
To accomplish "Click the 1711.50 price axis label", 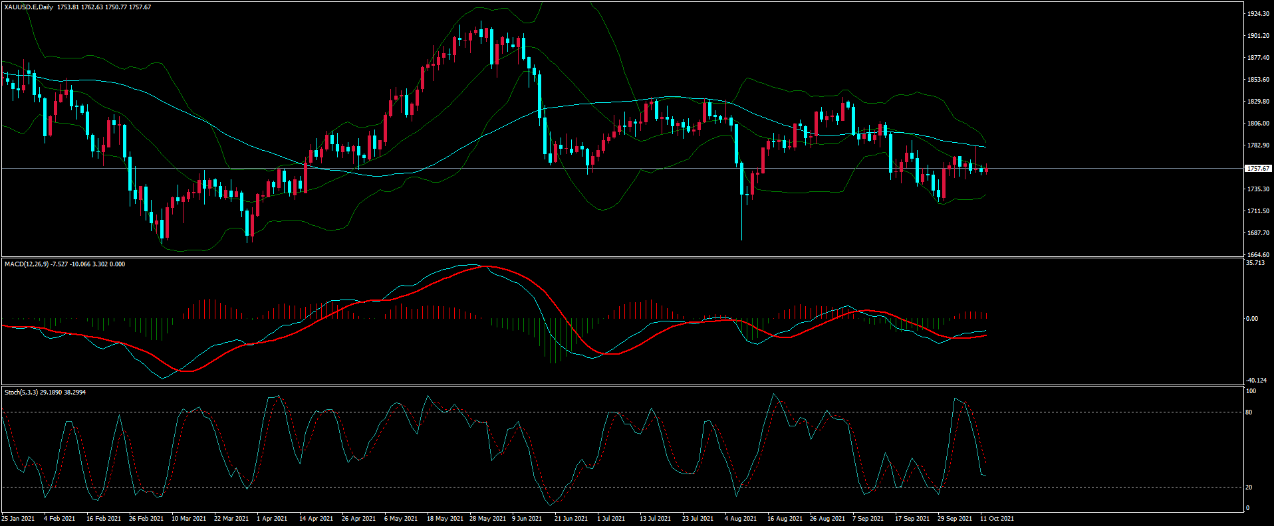I will click(x=1258, y=211).
